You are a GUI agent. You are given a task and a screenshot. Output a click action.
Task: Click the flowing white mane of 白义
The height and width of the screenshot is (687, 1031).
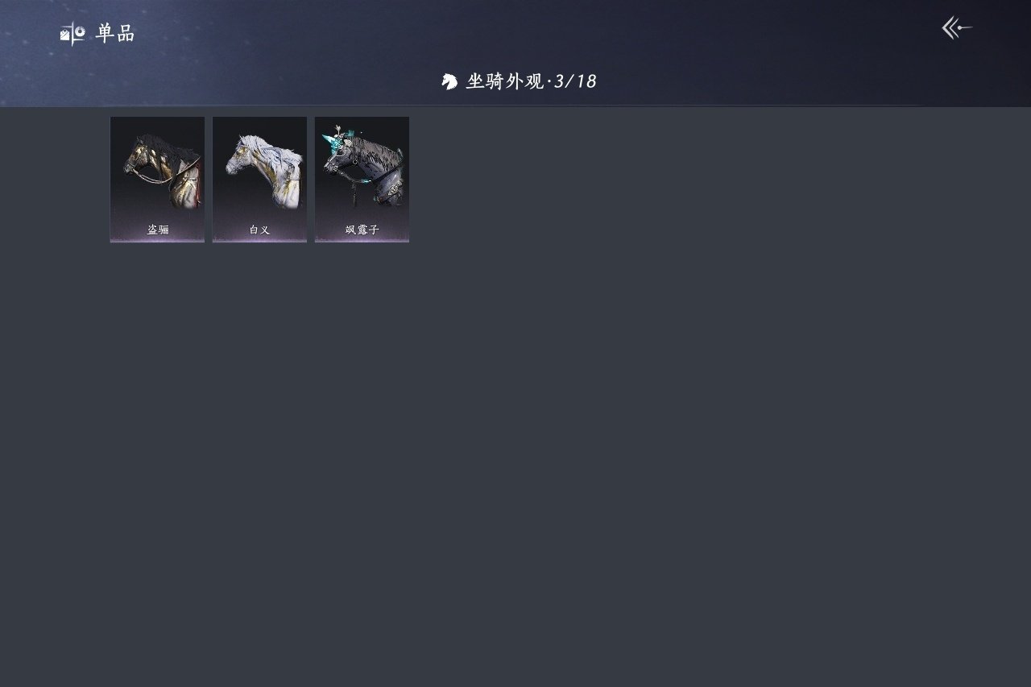pyautogui.click(x=275, y=147)
